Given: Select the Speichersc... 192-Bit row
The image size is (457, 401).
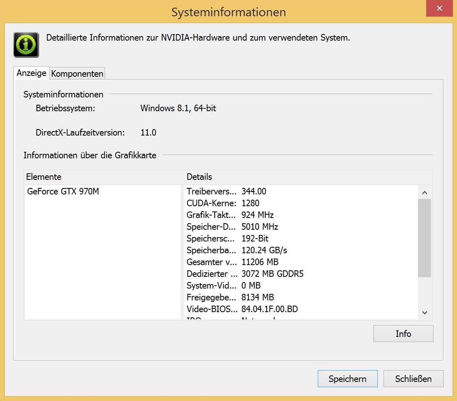Looking at the screenshot, I should tap(302, 238).
